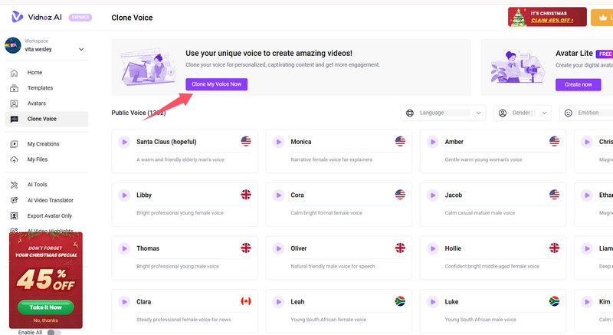Image resolution: width=613 pixels, height=335 pixels.
Task: Click the UK flag icon on Oliver card
Action: point(400,248)
